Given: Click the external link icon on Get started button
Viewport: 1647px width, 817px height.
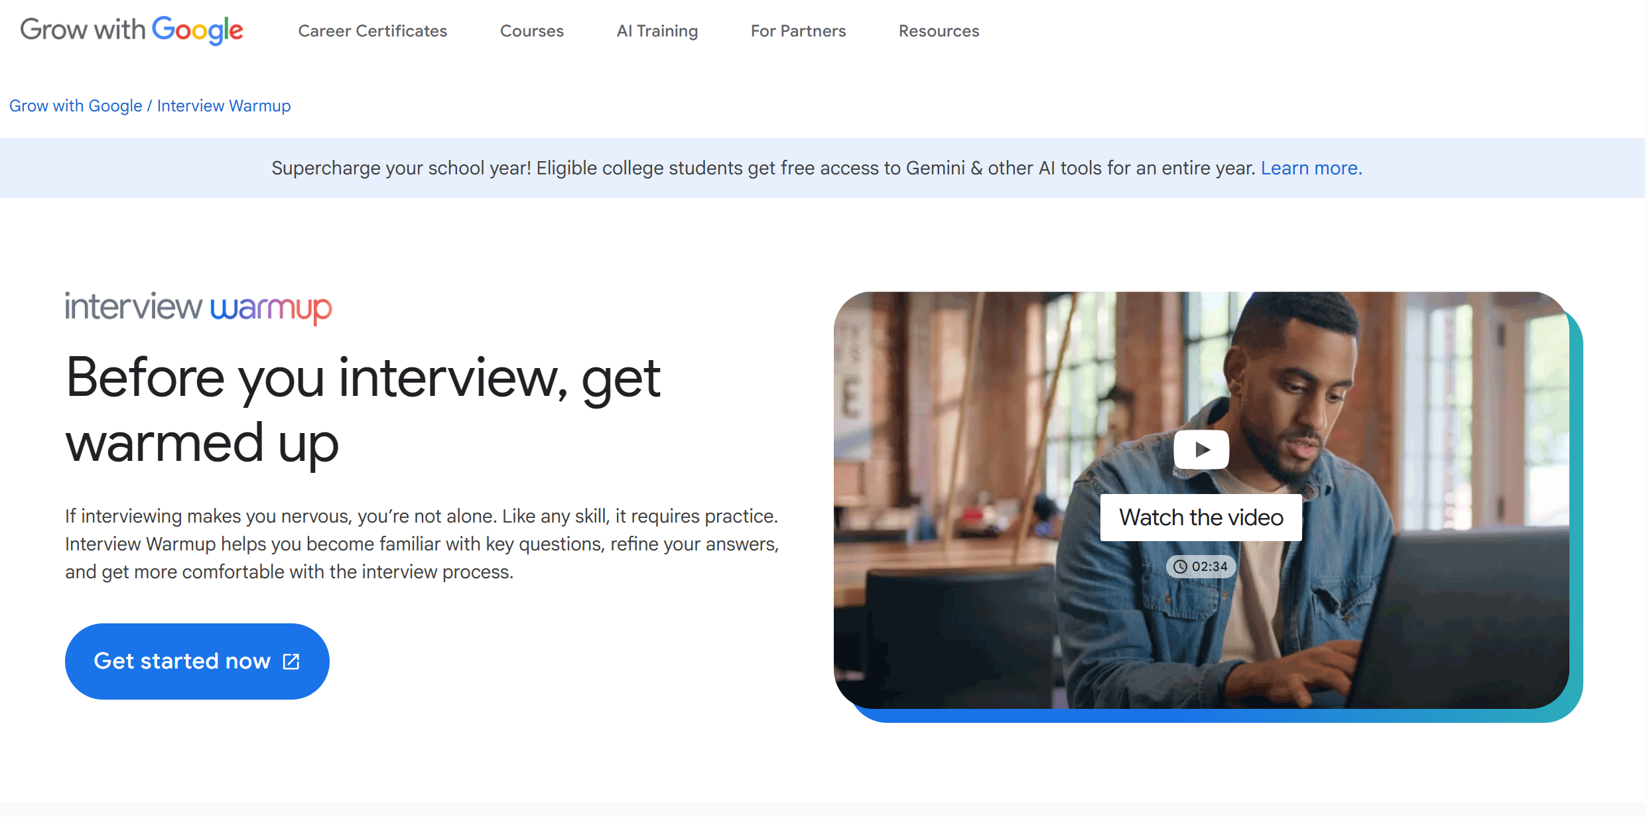Looking at the screenshot, I should [x=291, y=661].
